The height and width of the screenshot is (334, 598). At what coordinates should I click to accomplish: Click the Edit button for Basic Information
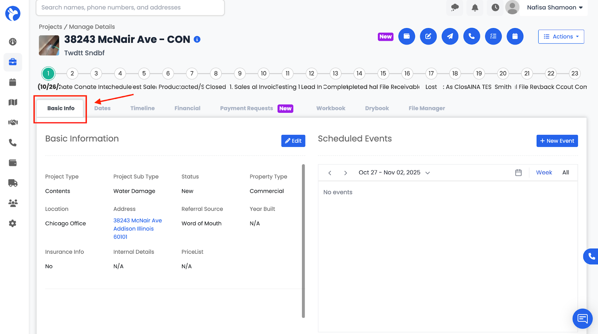click(x=293, y=141)
